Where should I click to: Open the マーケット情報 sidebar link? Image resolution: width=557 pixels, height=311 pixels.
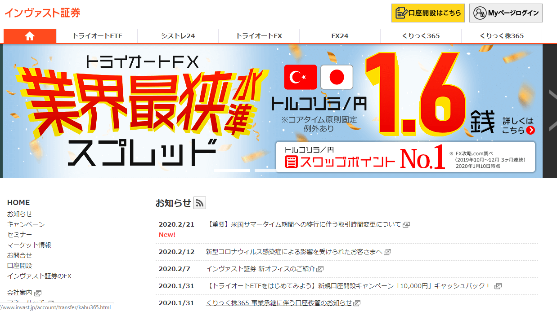click(x=29, y=245)
